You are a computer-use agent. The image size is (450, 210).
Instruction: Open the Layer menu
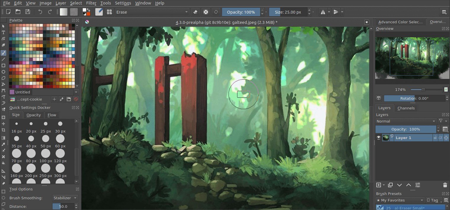61,3
